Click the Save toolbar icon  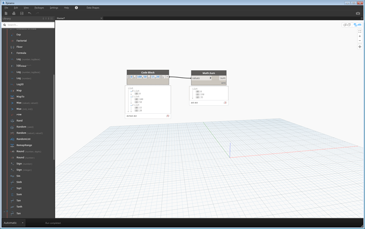[x=22, y=13]
